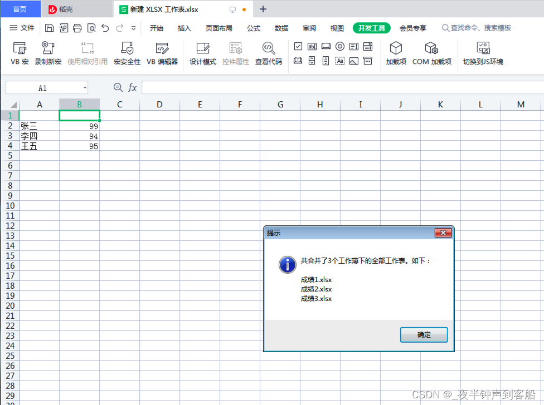Select the 开发工具 tab

[x=372, y=28]
